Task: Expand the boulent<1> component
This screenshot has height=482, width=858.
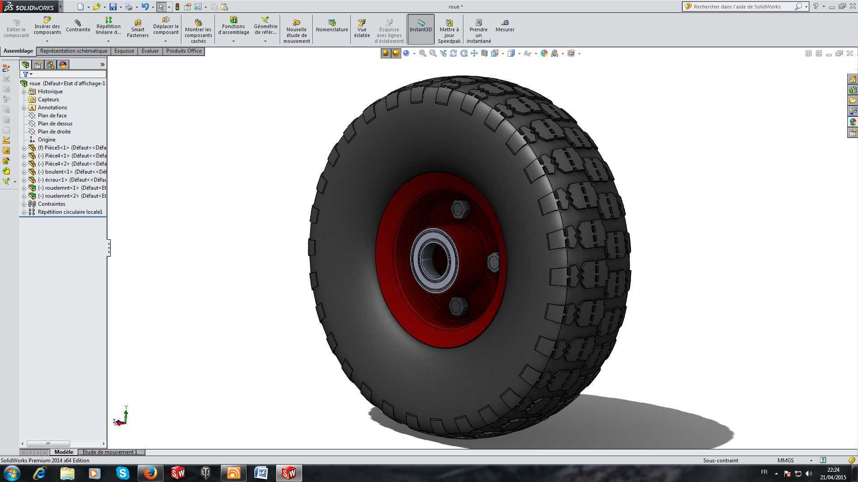Action: pos(24,172)
